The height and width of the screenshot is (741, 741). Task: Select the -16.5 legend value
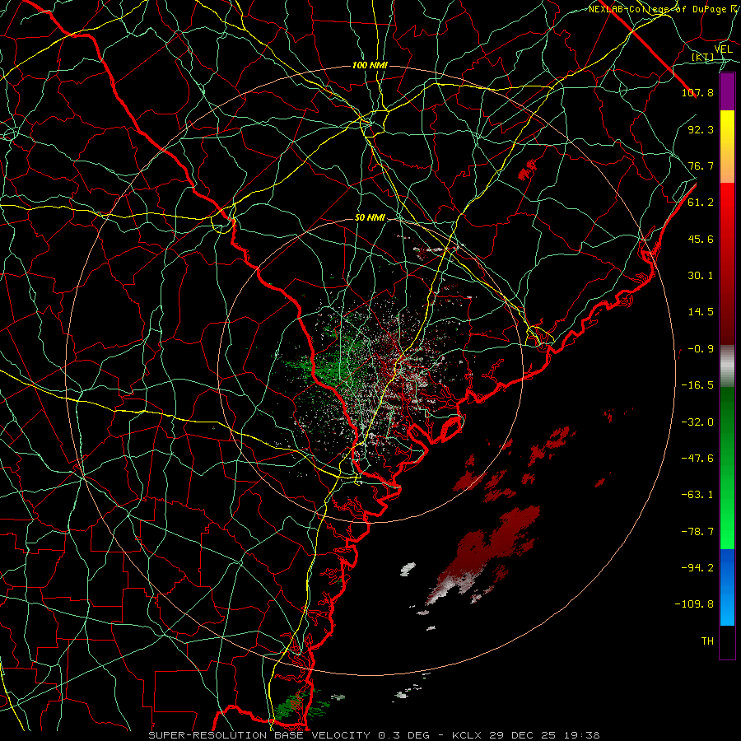697,385
